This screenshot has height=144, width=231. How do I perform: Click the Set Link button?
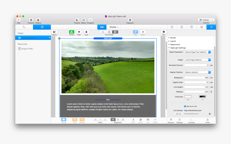(x=178, y=114)
